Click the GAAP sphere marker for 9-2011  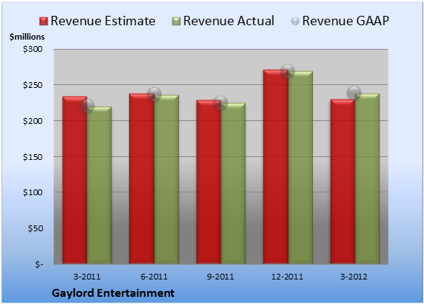[221, 103]
